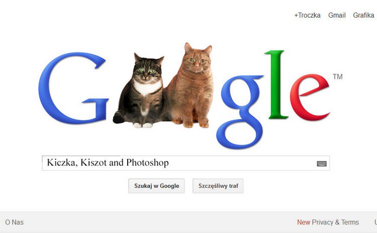
Task: Open the virtual keyboard icon in search box
Action: click(322, 164)
